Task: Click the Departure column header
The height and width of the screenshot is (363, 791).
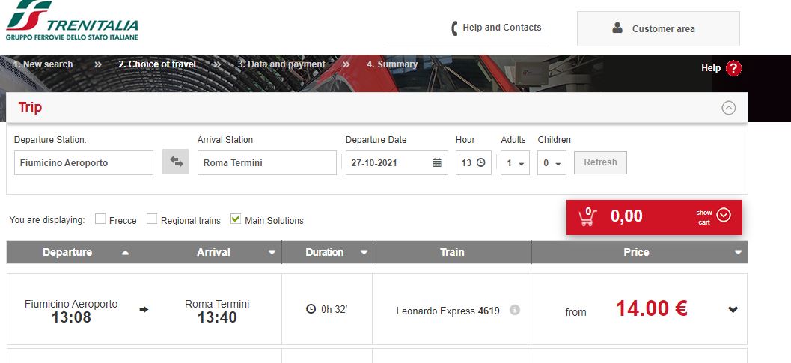Action: click(x=67, y=252)
